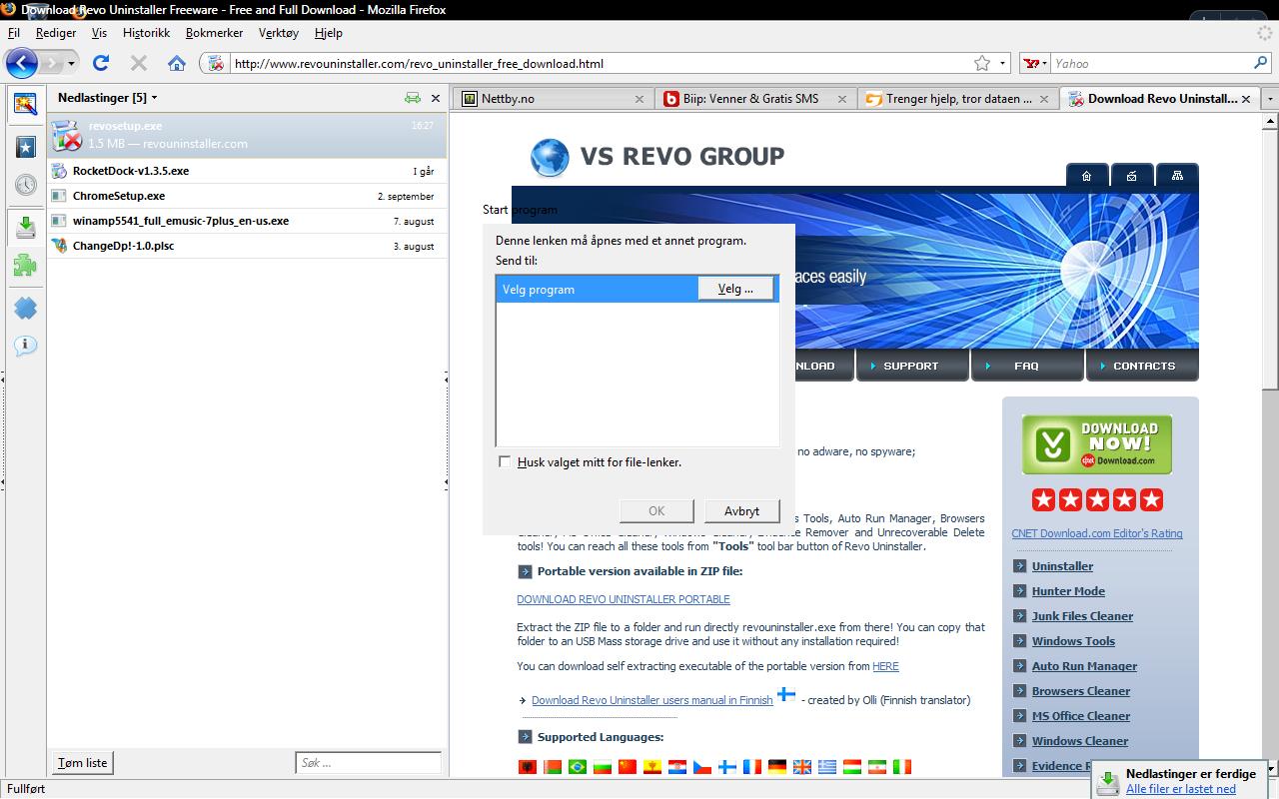Screen dimensions: 1279x799
Task: Open the CONTACTS navigation button
Action: (1144, 366)
